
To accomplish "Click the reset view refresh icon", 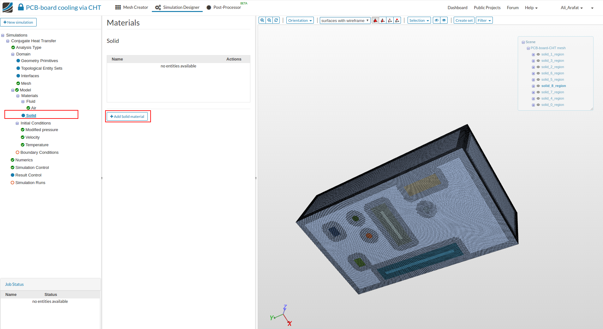I will (276, 20).
